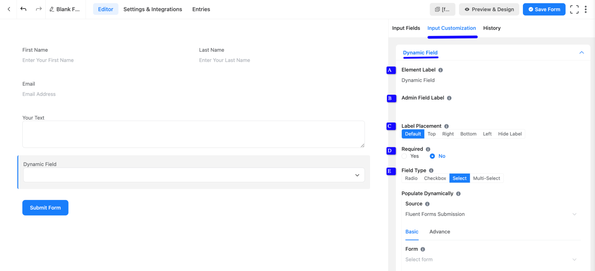
Task: Click the fullscreen expand icon
Action: click(x=574, y=9)
